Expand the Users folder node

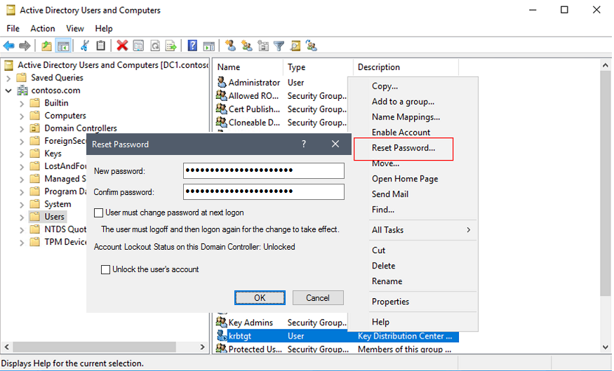[x=22, y=217]
